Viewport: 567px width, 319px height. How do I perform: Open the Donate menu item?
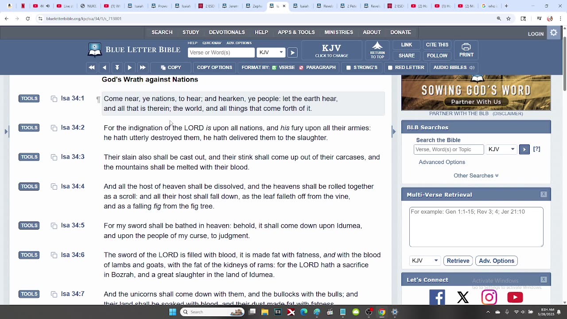[401, 32]
